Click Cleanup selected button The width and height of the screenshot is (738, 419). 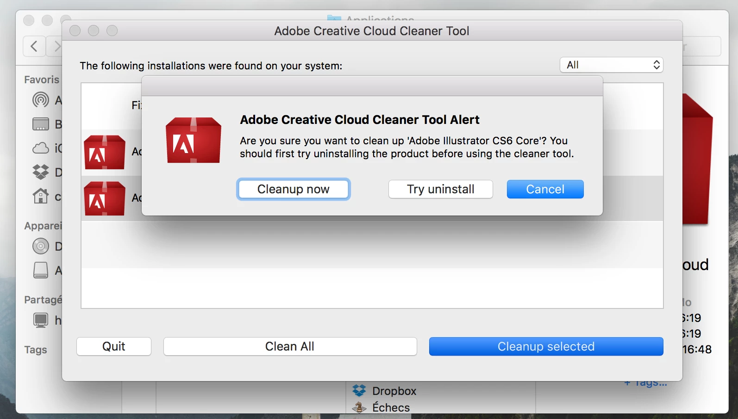(546, 346)
